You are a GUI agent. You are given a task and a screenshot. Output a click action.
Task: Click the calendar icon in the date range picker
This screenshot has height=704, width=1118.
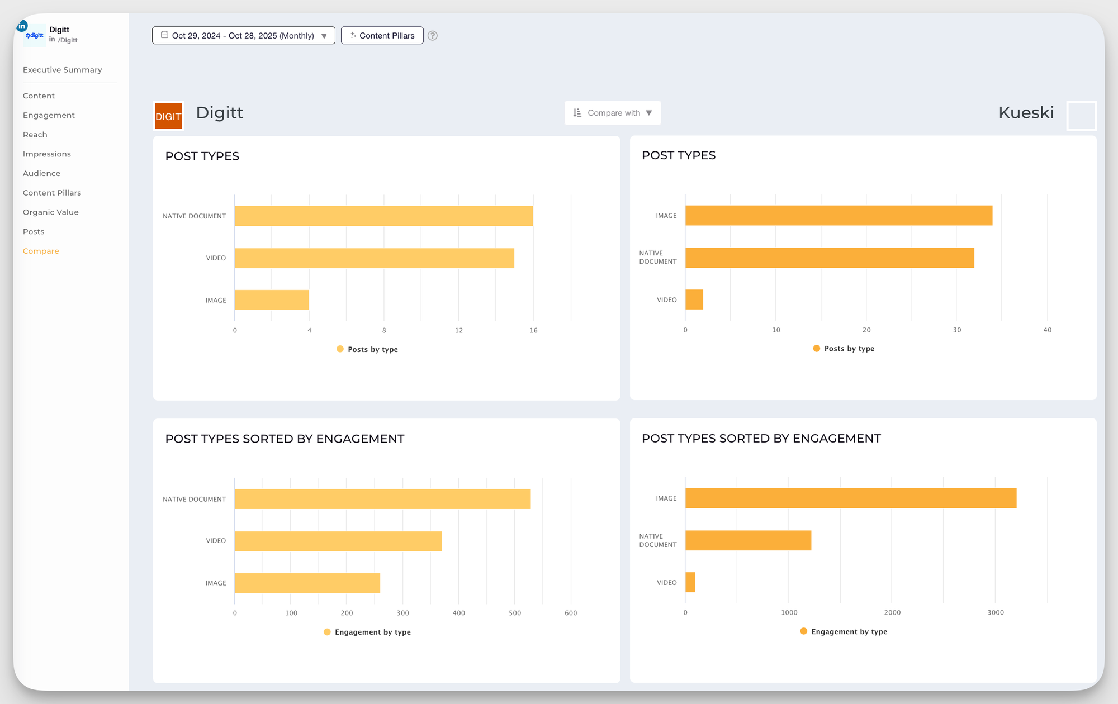[164, 35]
